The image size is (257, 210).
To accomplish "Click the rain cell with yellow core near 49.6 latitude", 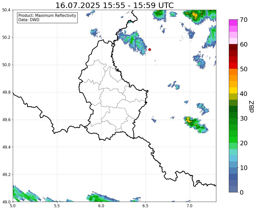I will click(x=196, y=125).
